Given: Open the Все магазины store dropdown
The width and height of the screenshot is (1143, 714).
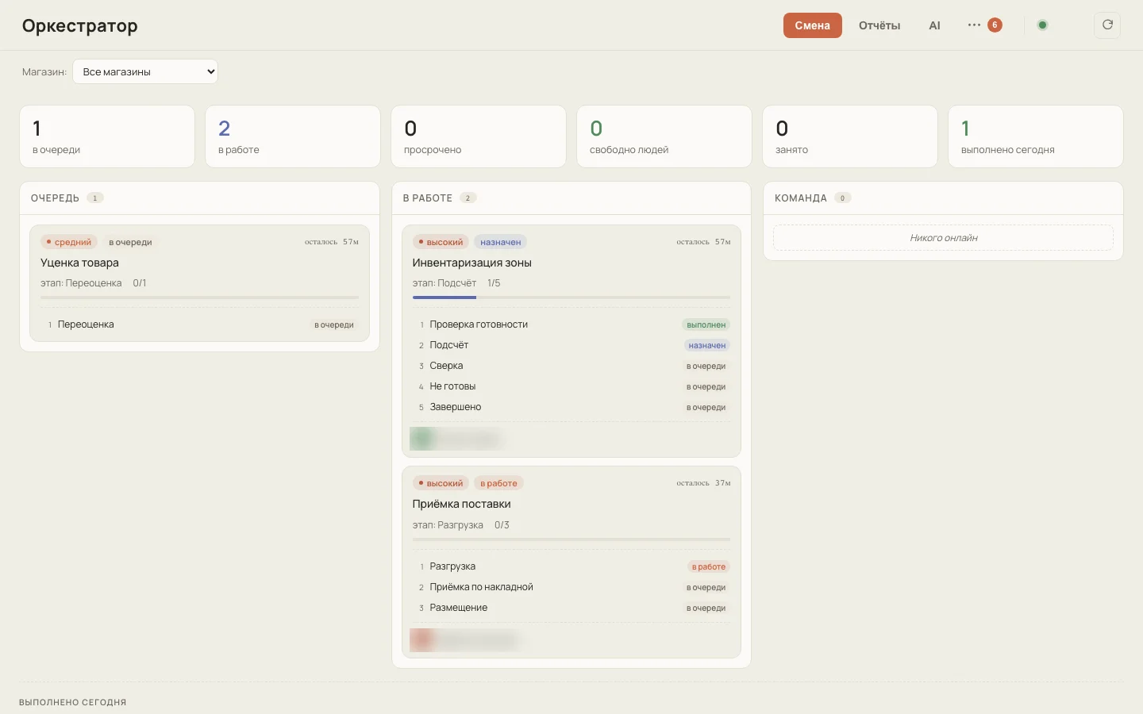Looking at the screenshot, I should tap(145, 71).
